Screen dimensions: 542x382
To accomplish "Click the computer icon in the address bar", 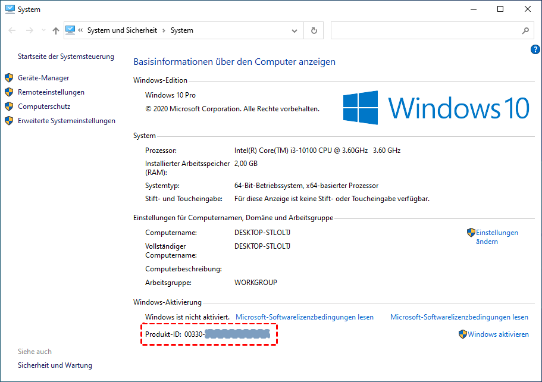I will tap(70, 30).
